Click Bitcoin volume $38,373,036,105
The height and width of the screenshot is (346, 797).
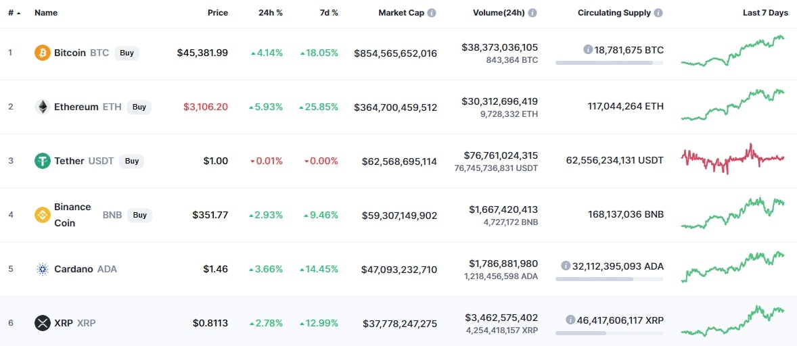(500, 47)
